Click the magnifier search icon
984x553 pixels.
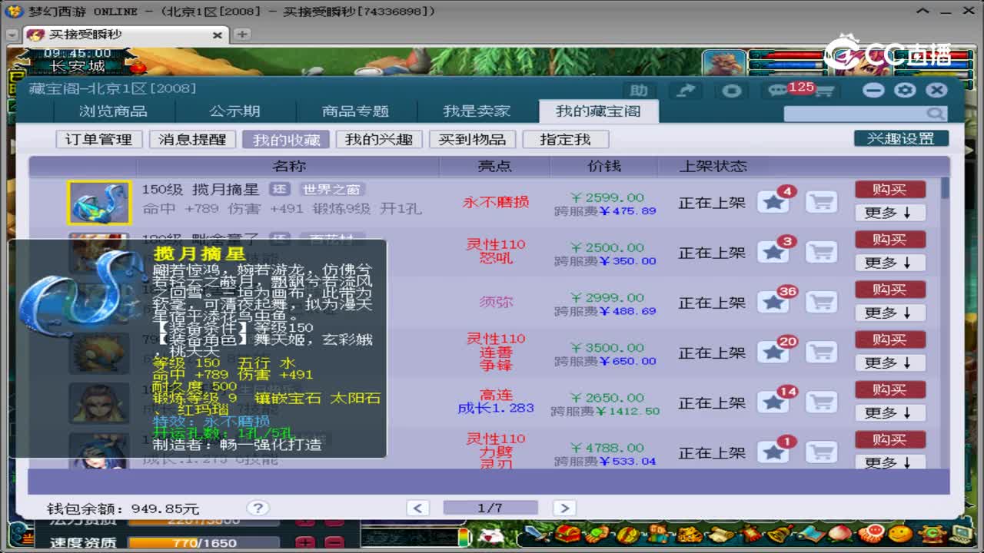click(935, 114)
